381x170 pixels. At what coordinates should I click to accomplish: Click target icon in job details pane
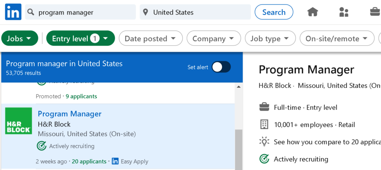click(264, 159)
